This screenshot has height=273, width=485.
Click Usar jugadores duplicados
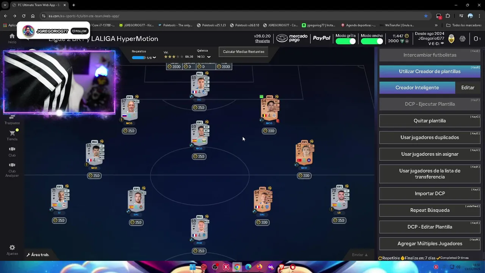click(x=430, y=137)
